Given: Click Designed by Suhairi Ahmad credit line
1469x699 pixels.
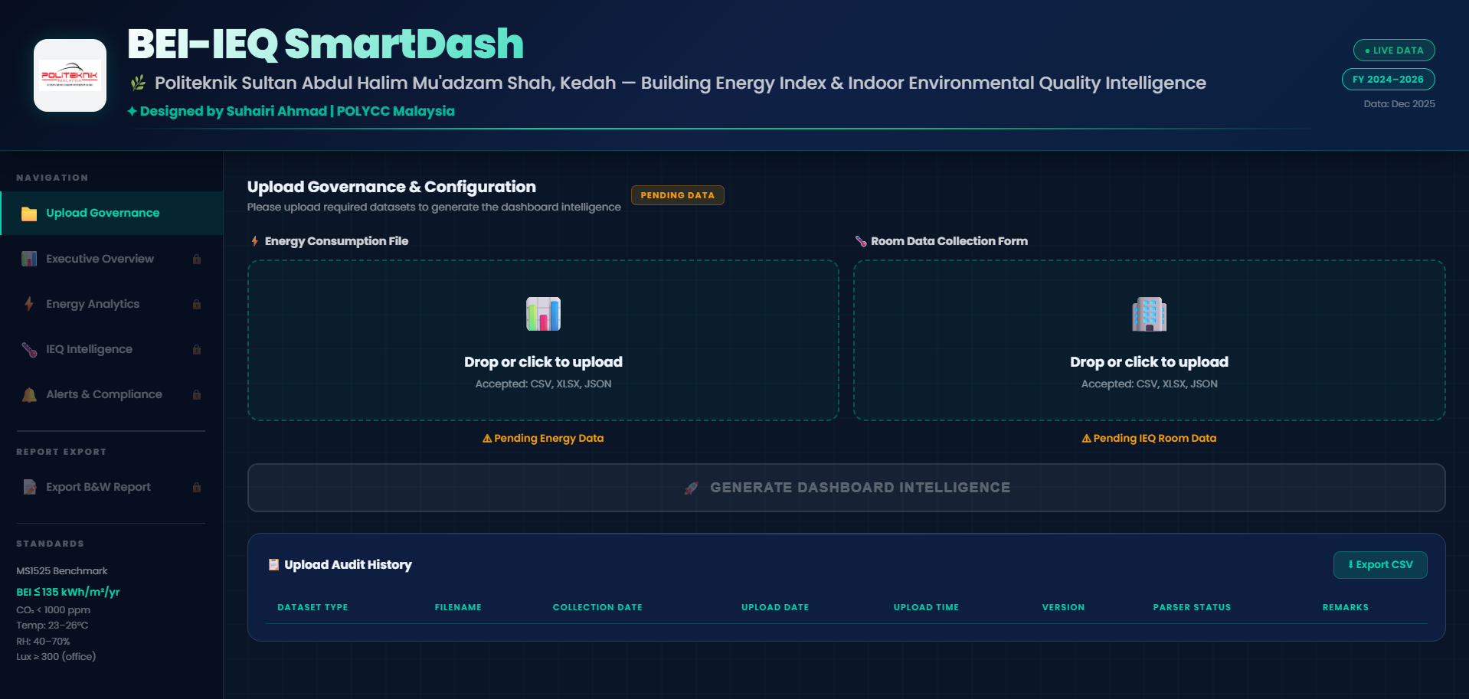Looking at the screenshot, I should (291, 111).
